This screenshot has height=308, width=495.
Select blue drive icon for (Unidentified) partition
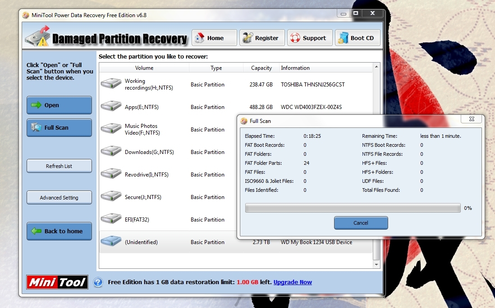pyautogui.click(x=111, y=241)
